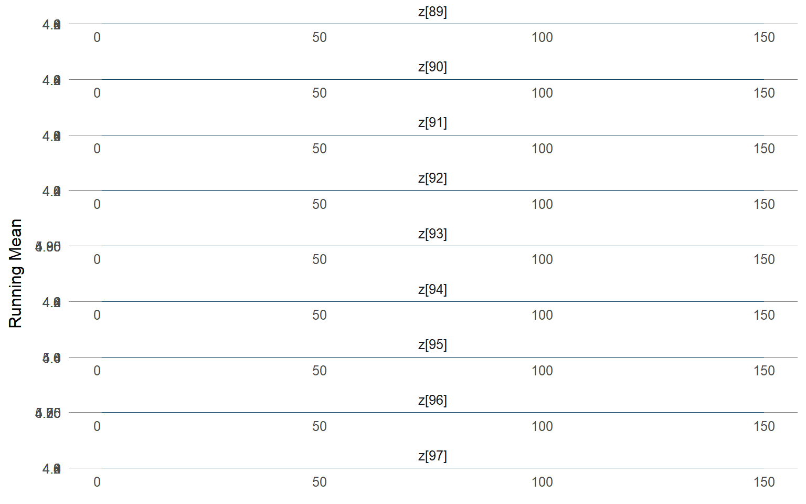Click the 50 tick label below z[94]

320,316
